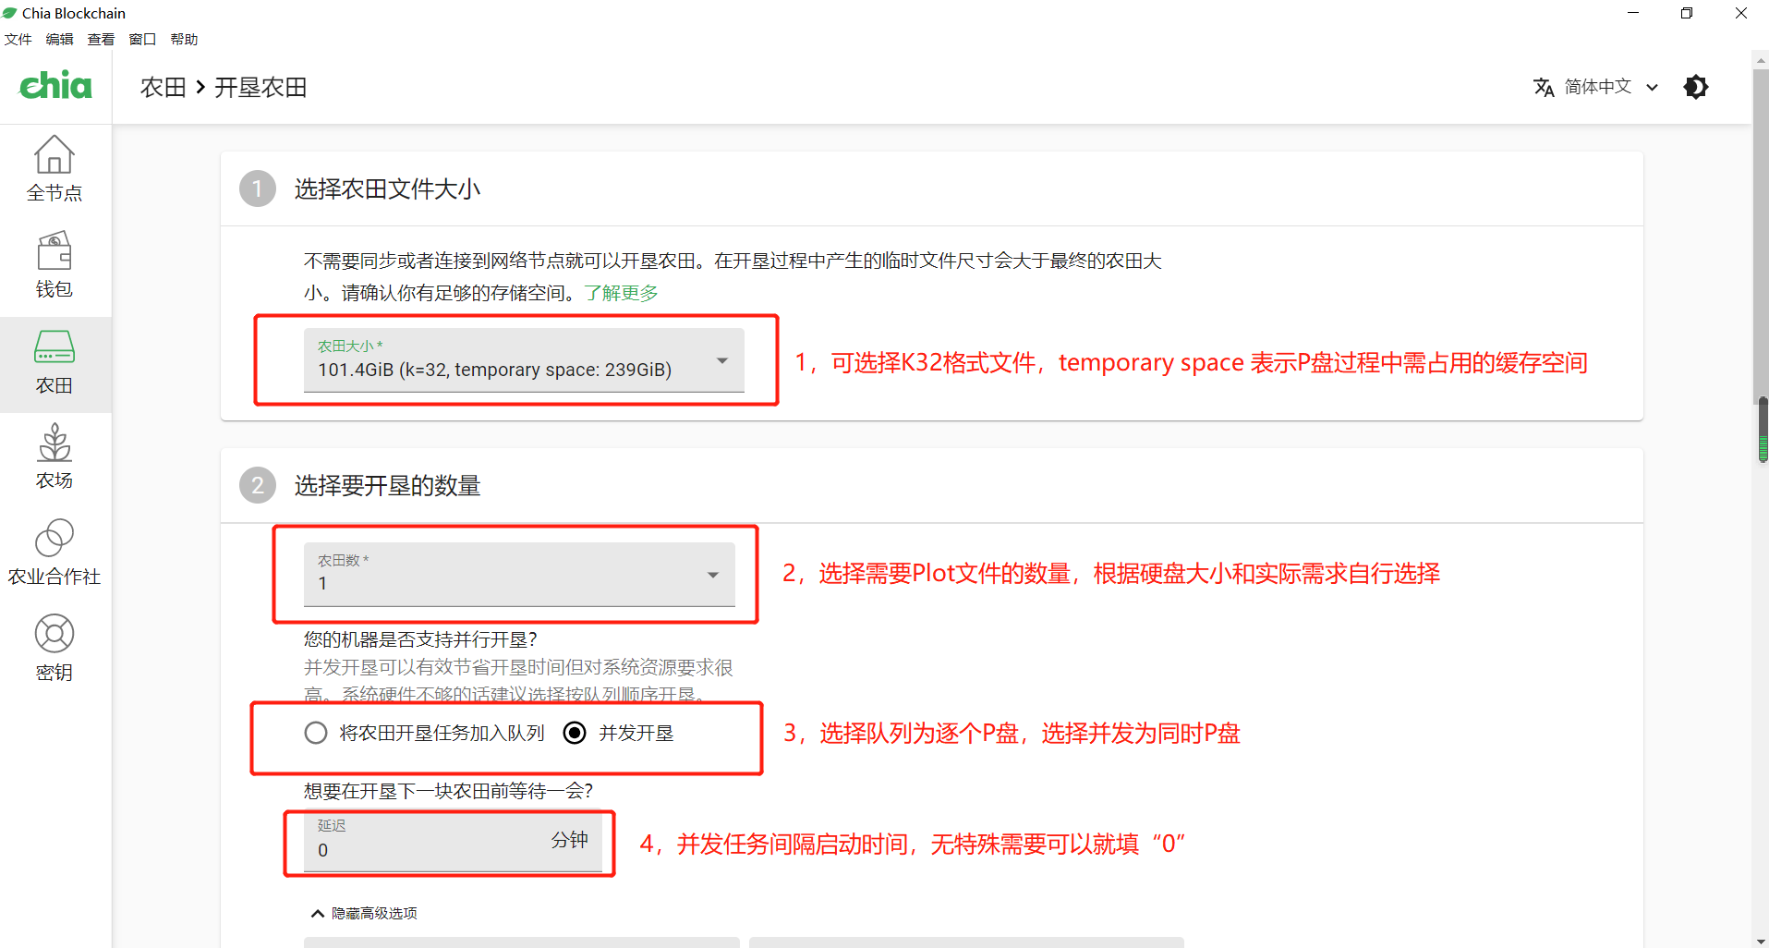The width and height of the screenshot is (1769, 948).
Task: Open the 密钥 keys sidebar icon
Action: click(x=55, y=649)
